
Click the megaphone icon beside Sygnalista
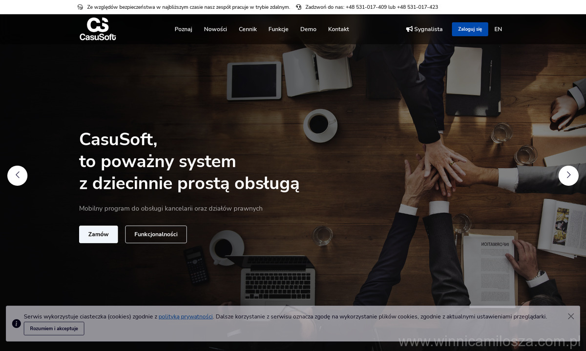click(409, 29)
